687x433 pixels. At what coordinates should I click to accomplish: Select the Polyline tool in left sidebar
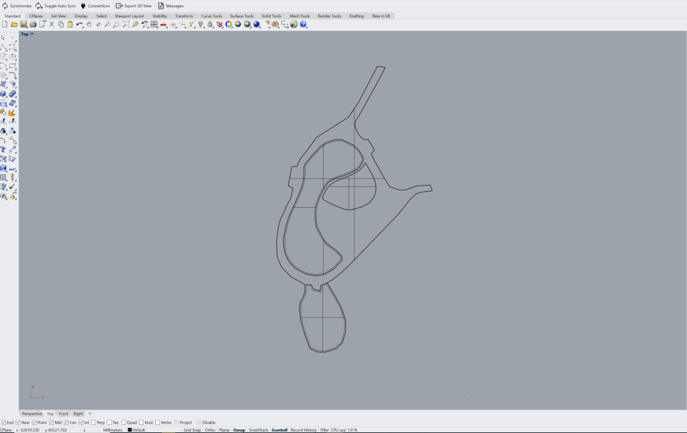[3, 47]
